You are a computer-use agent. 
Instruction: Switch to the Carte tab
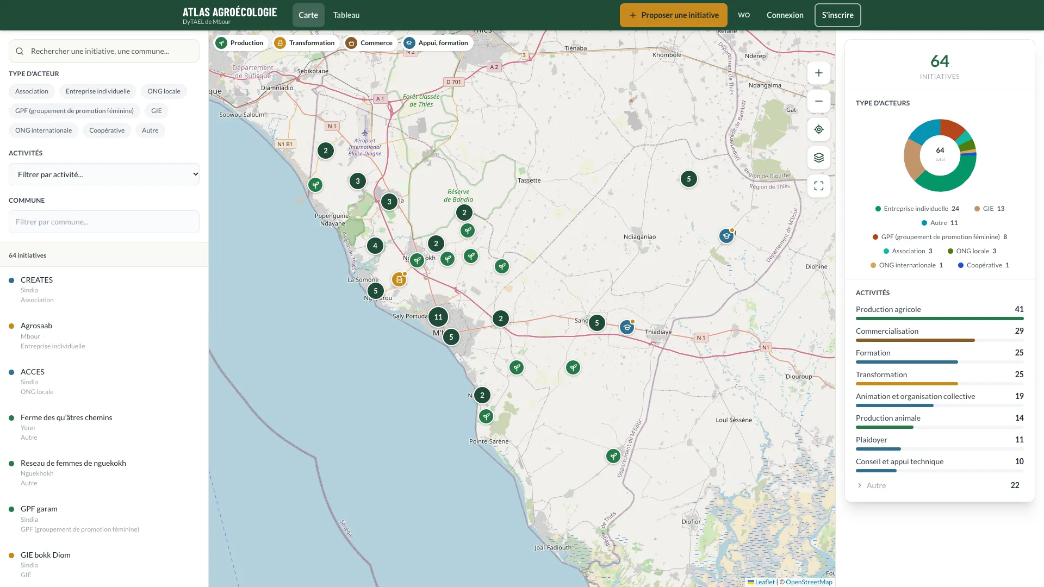(x=308, y=15)
